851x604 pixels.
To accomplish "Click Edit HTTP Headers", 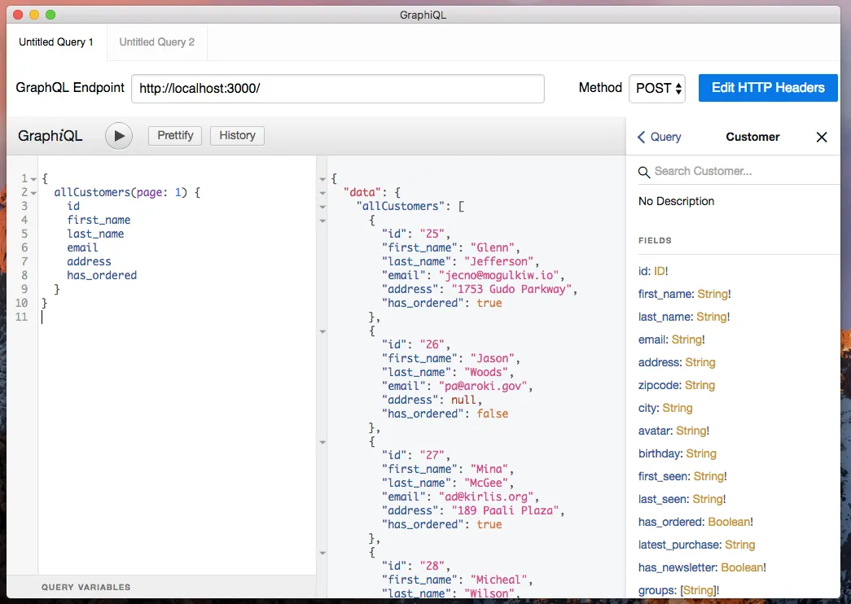I will tap(767, 88).
